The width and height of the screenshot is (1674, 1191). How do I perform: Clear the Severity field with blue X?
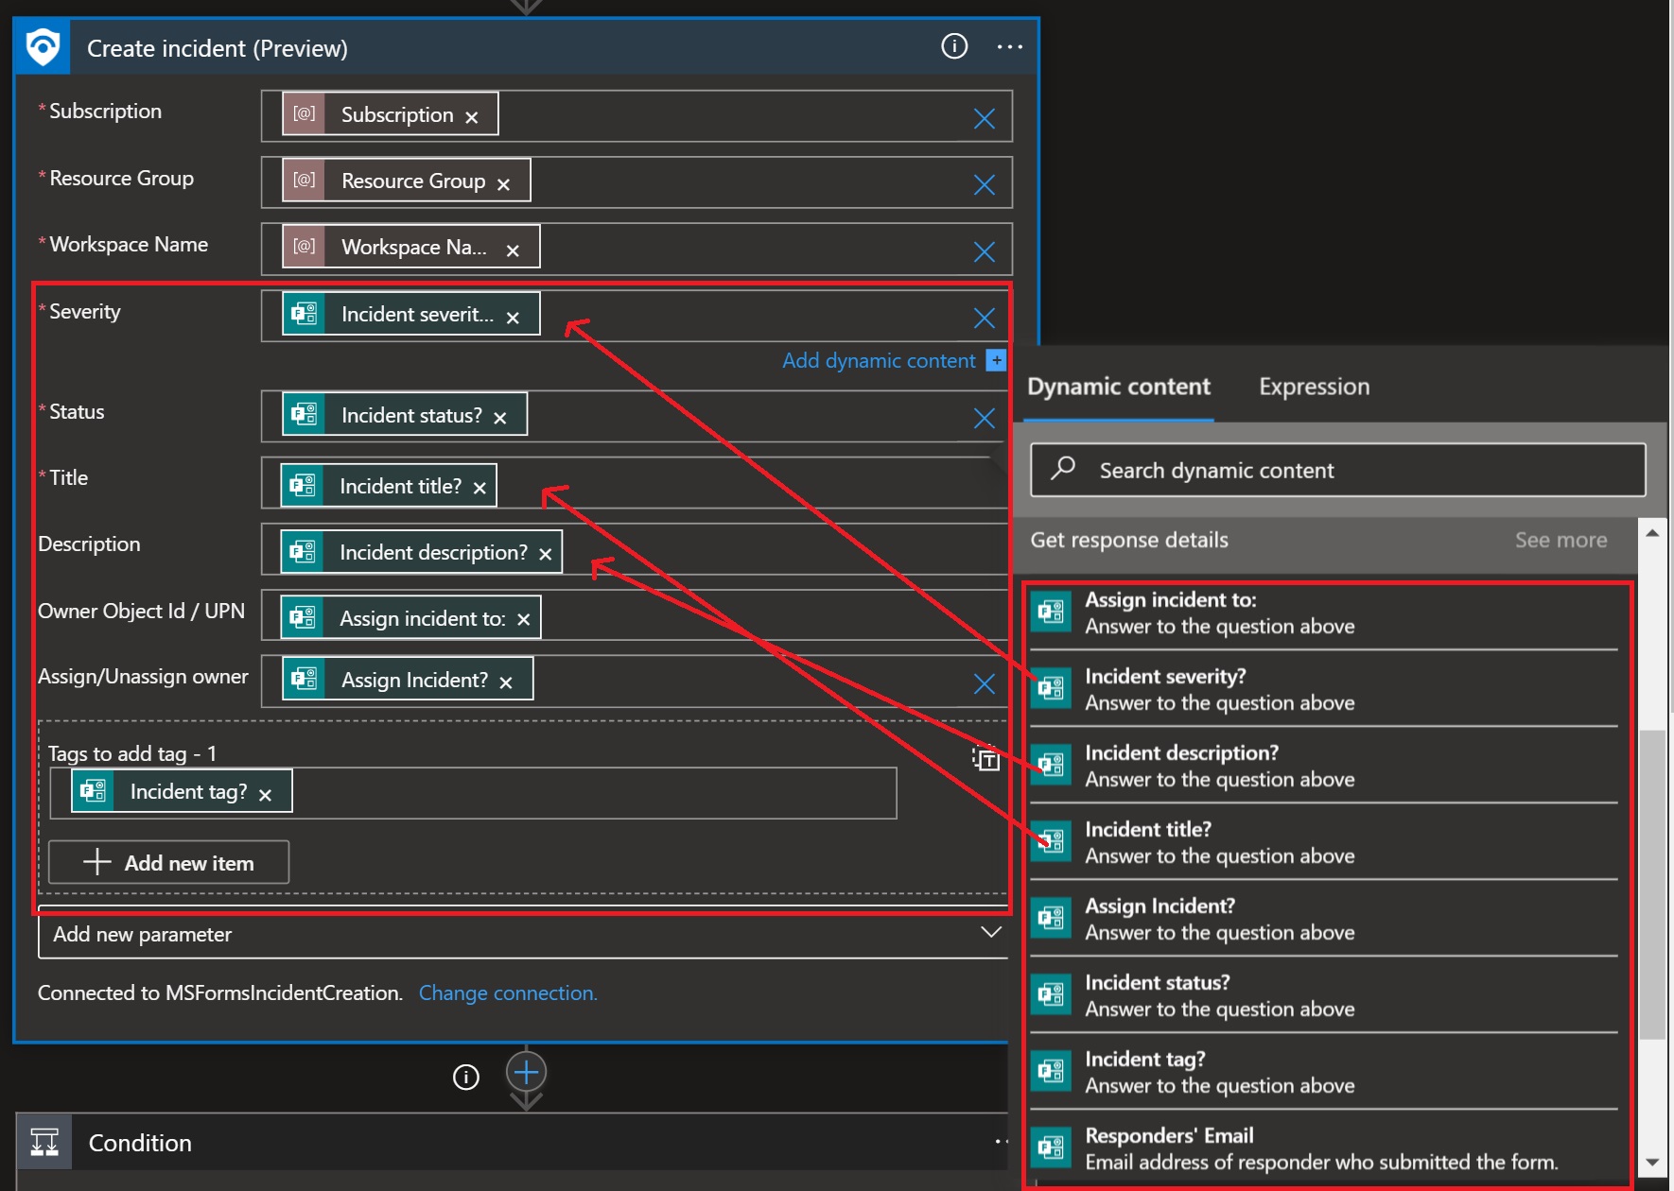984,318
